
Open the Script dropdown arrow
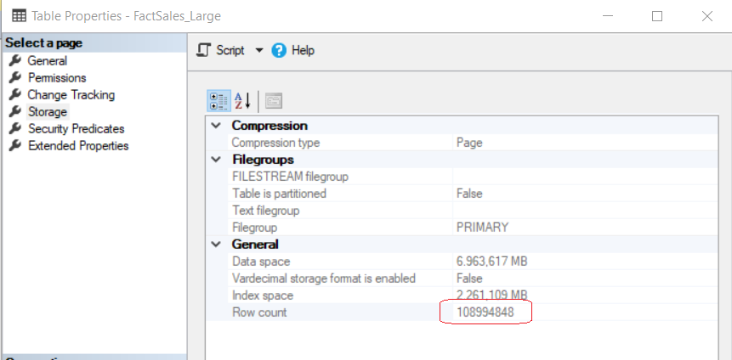click(259, 51)
